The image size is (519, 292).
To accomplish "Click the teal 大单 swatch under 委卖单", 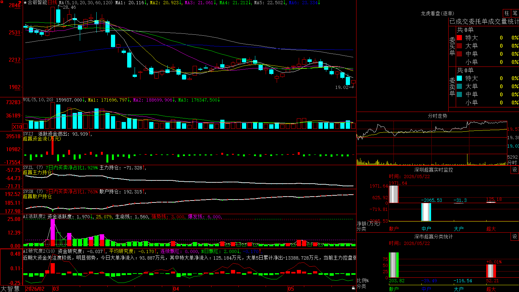I will coord(459,86).
